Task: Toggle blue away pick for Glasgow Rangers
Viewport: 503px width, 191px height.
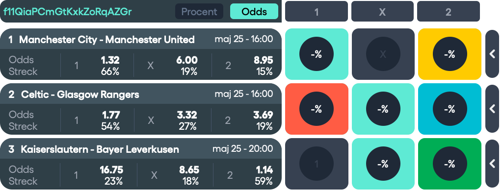Action: (x=450, y=109)
